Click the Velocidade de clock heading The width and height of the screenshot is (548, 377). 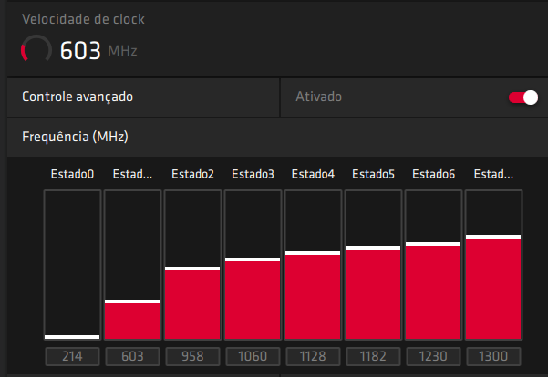click(x=83, y=19)
